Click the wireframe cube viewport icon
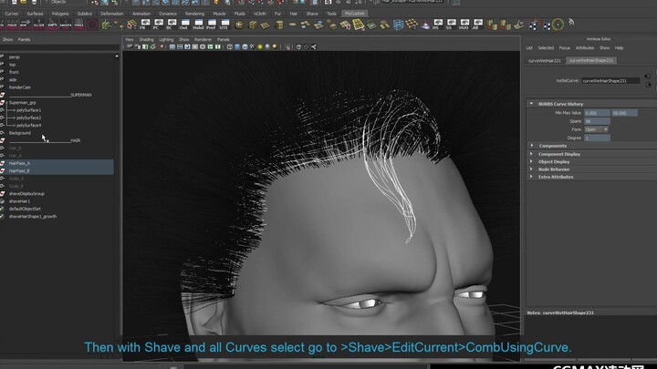The image size is (657, 369). click(230, 46)
